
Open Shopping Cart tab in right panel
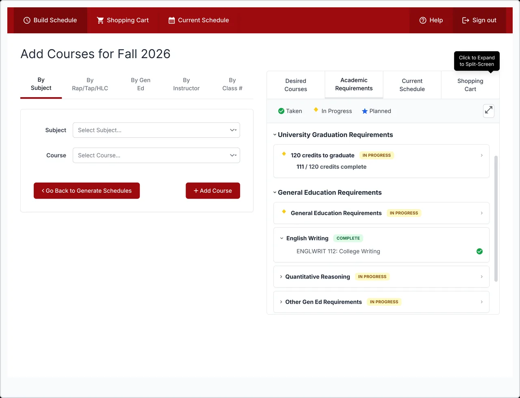470,85
